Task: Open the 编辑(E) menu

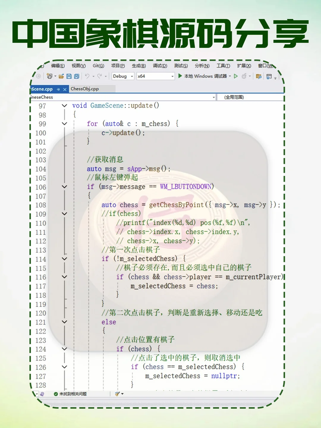Action: [x=58, y=66]
